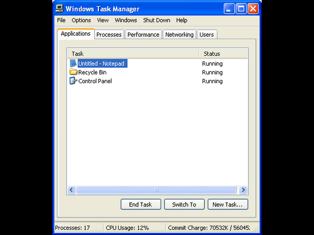The width and height of the screenshot is (314, 235).
Task: Open the Windows menu
Action: (x=126, y=20)
